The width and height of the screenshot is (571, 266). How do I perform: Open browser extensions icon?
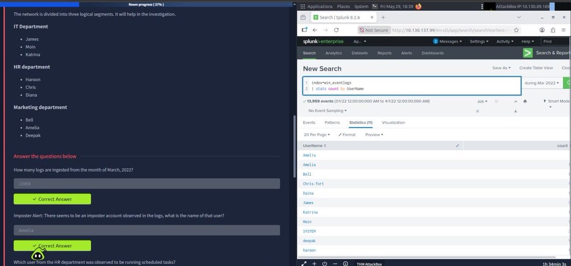pos(552,30)
